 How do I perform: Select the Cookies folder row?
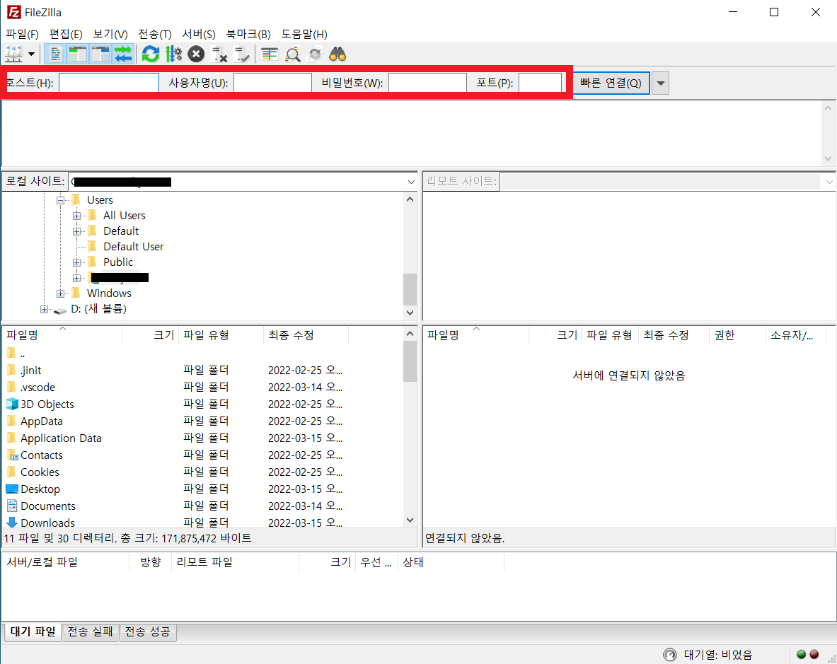pos(203,472)
